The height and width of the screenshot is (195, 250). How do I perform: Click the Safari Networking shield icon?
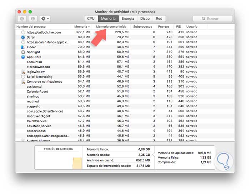coord(23,77)
